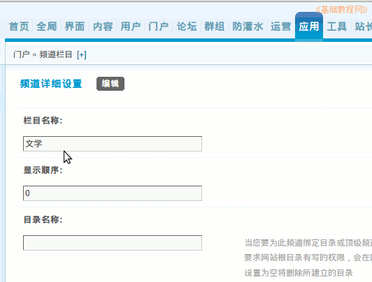
Task: Open the 界面 navigation tab
Action: click(75, 27)
